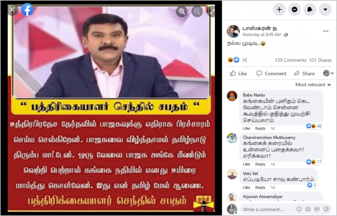Open account dropdown arrow menu
The height and width of the screenshot is (216, 337).
click(325, 10)
